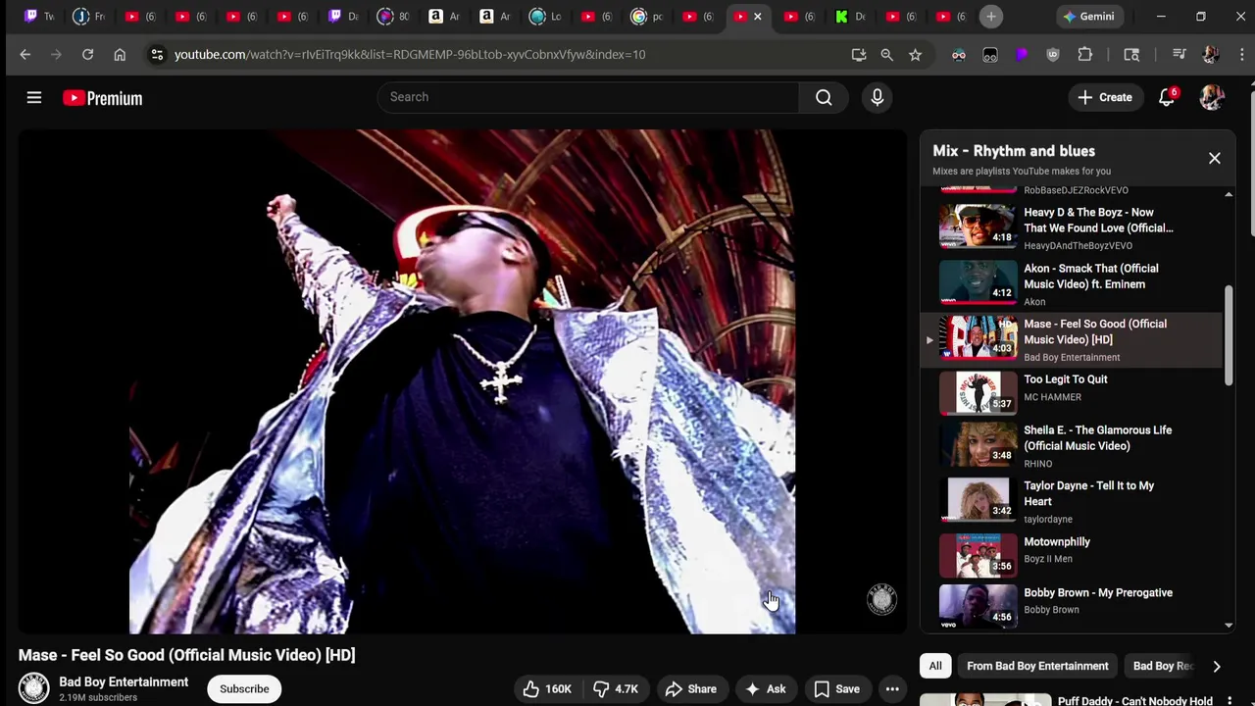Viewport: 1255px width, 706px height.
Task: Switch to the first Amazon tab
Action: pyautogui.click(x=443, y=16)
